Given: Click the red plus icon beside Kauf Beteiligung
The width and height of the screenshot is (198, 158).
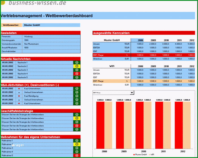Looking at the screenshot, I should pyautogui.click(x=19, y=96).
